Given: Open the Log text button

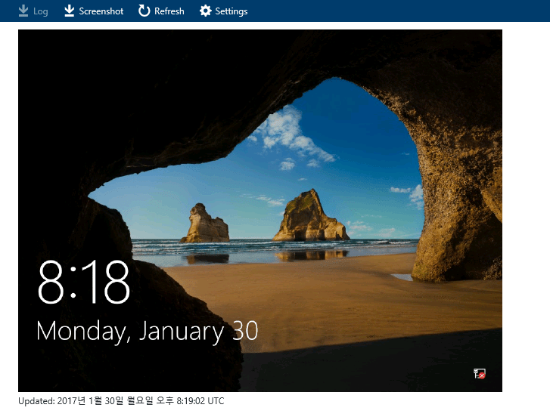Looking at the screenshot, I should [41, 11].
